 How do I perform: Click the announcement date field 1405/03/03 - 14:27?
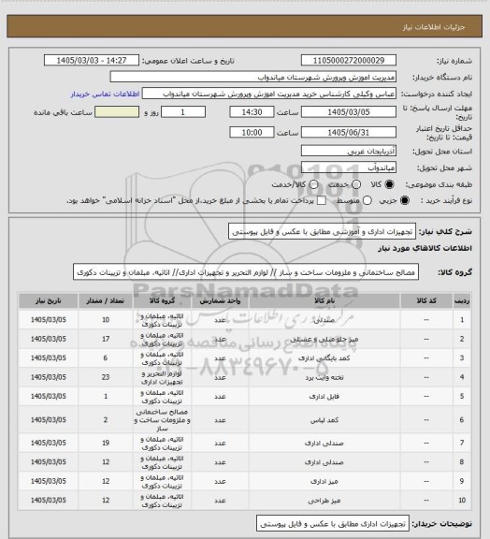click(92, 61)
